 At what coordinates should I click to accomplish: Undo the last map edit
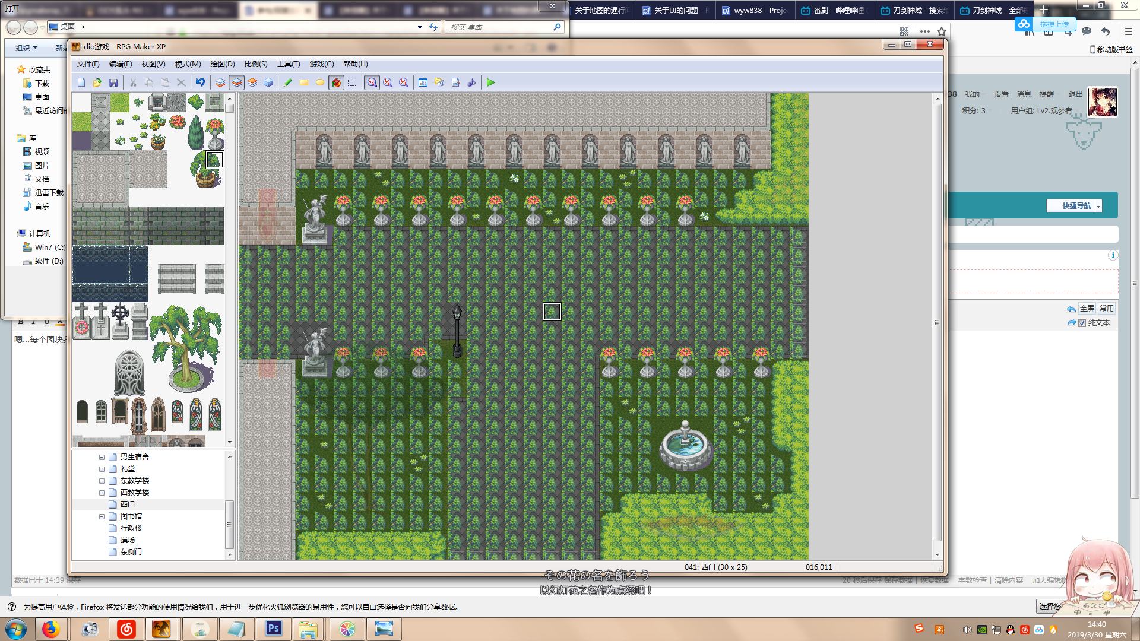[x=201, y=82]
